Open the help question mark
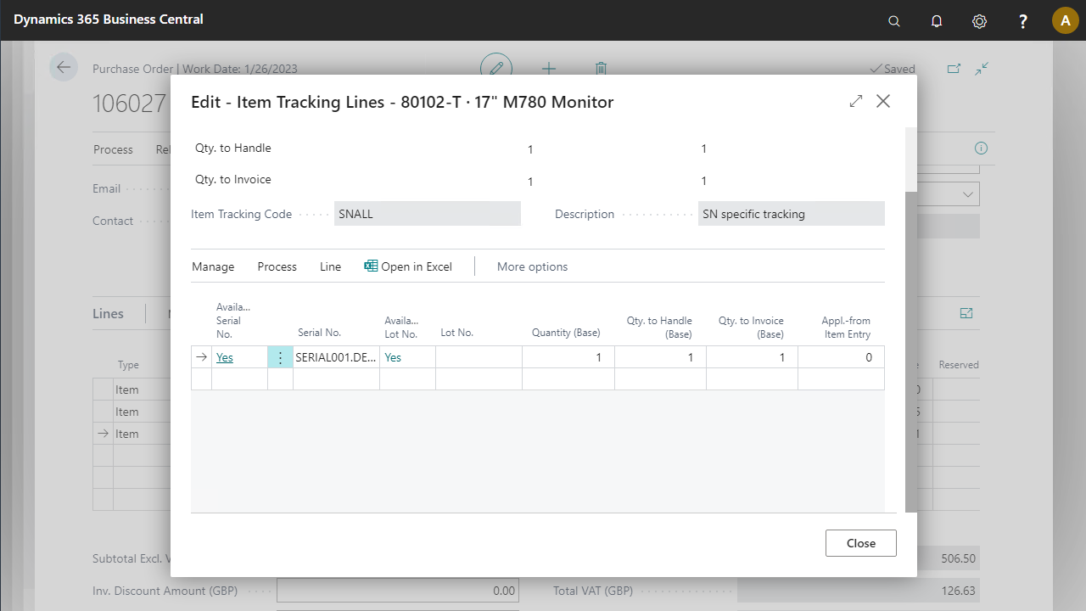This screenshot has height=611, width=1086. pyautogui.click(x=1023, y=21)
